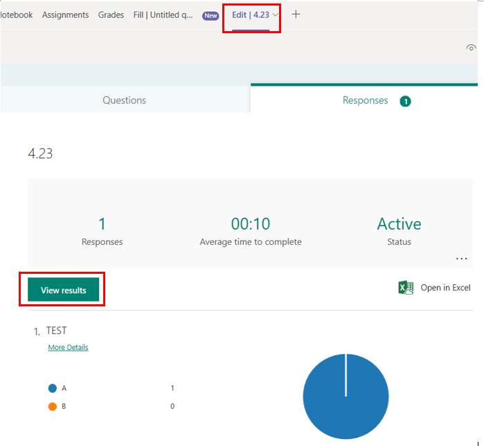The image size is (484, 446).
Task: Open more options ellipsis menu
Action: [x=461, y=259]
